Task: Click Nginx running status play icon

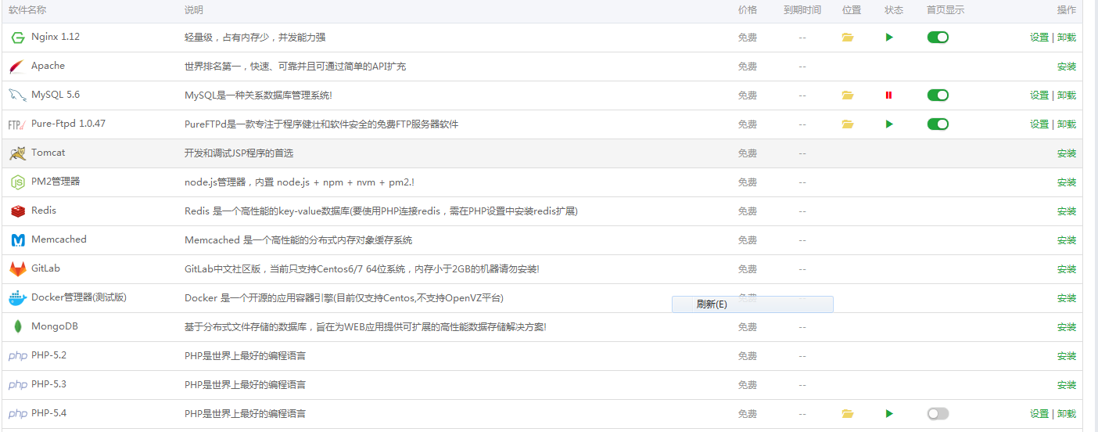Action: click(889, 38)
